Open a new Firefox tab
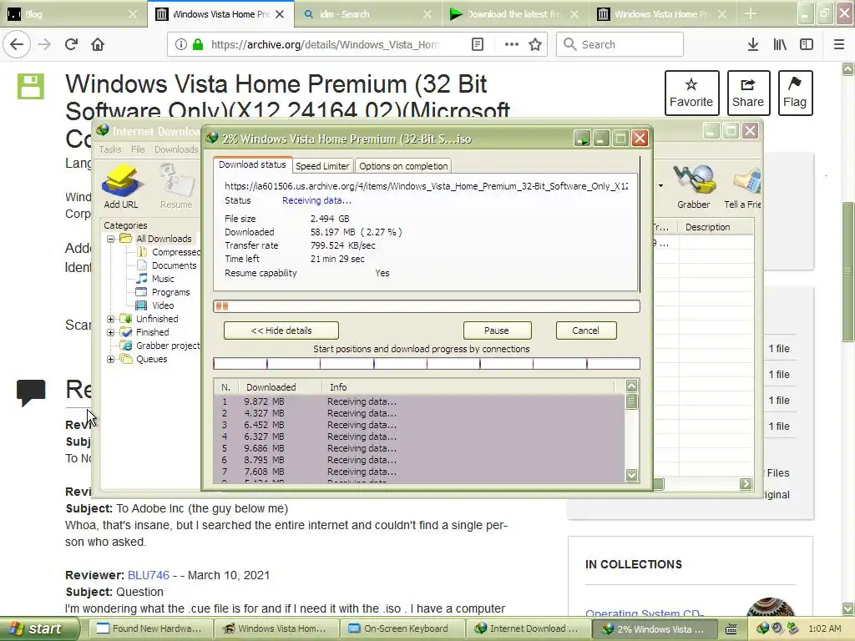Image resolution: width=855 pixels, height=641 pixels. (x=751, y=13)
